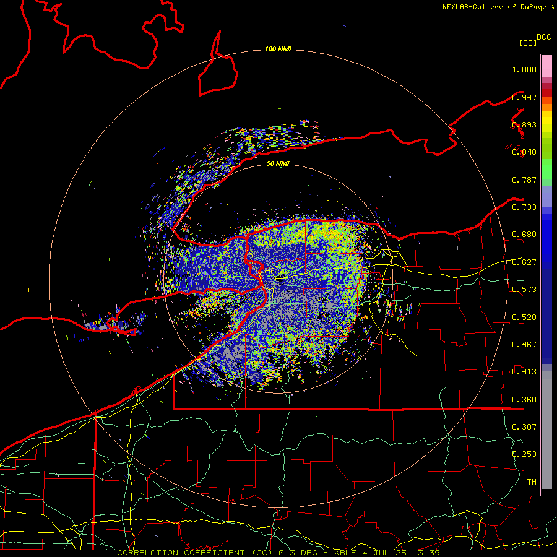
Task: Click the gray segment of the color bar
Action: (x=546, y=430)
